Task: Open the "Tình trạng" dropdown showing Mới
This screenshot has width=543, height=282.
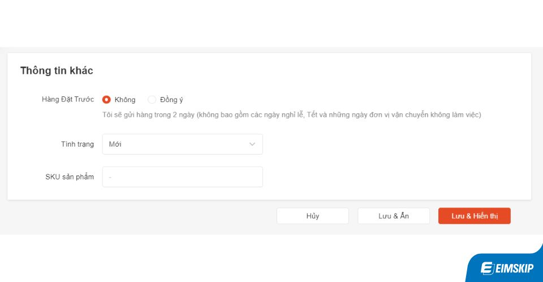Action: point(183,144)
